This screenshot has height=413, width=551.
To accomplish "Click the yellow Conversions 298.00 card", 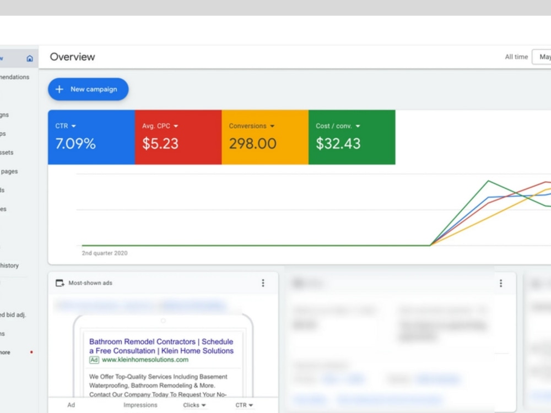I will 265,137.
